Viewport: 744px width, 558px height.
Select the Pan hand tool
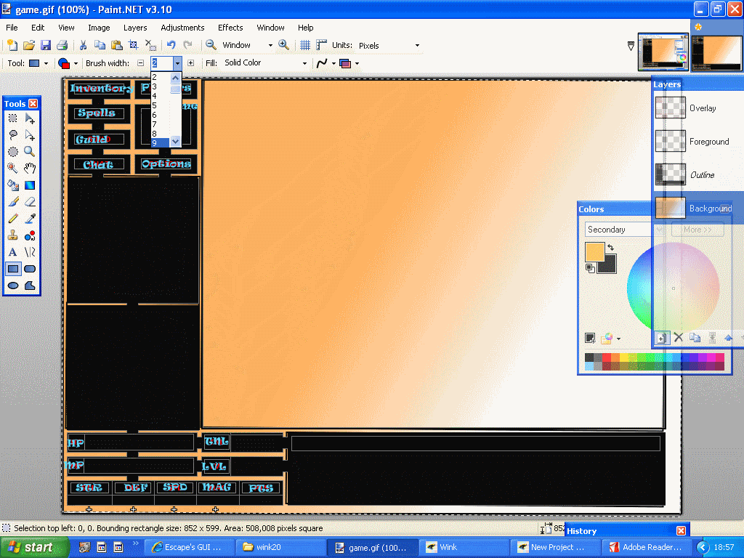click(30, 169)
